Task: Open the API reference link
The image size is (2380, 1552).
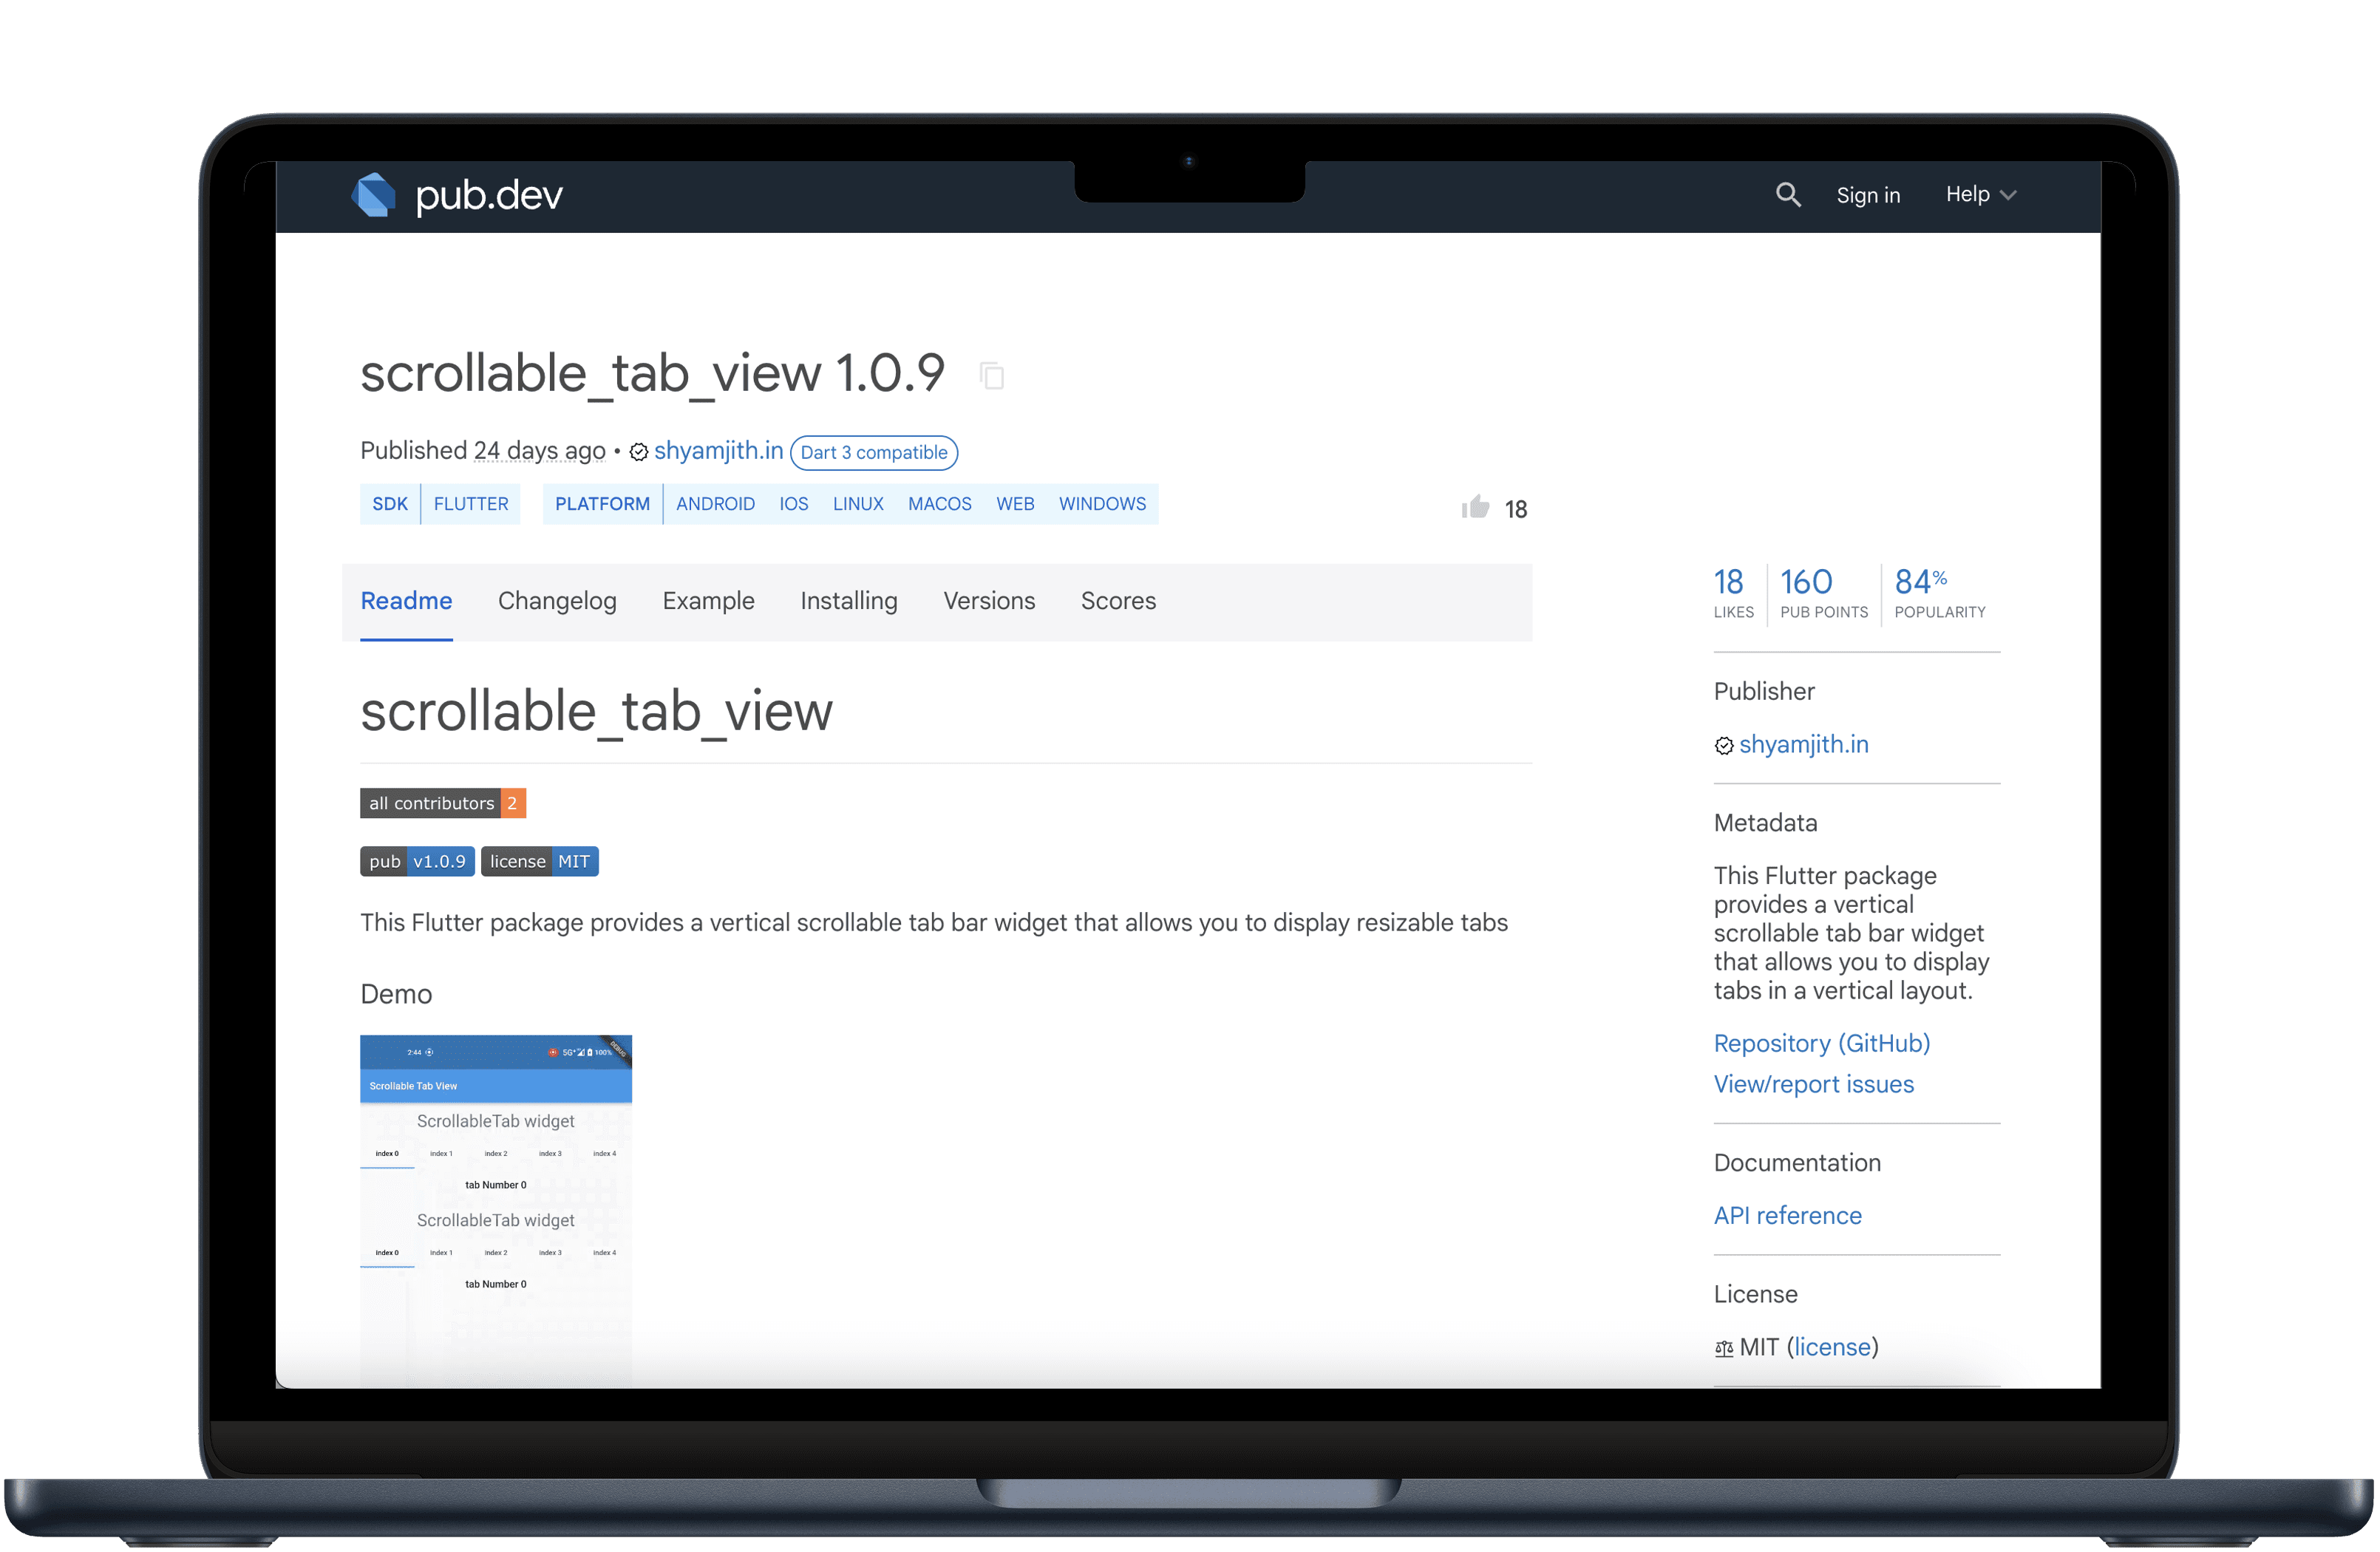Action: (1787, 1215)
